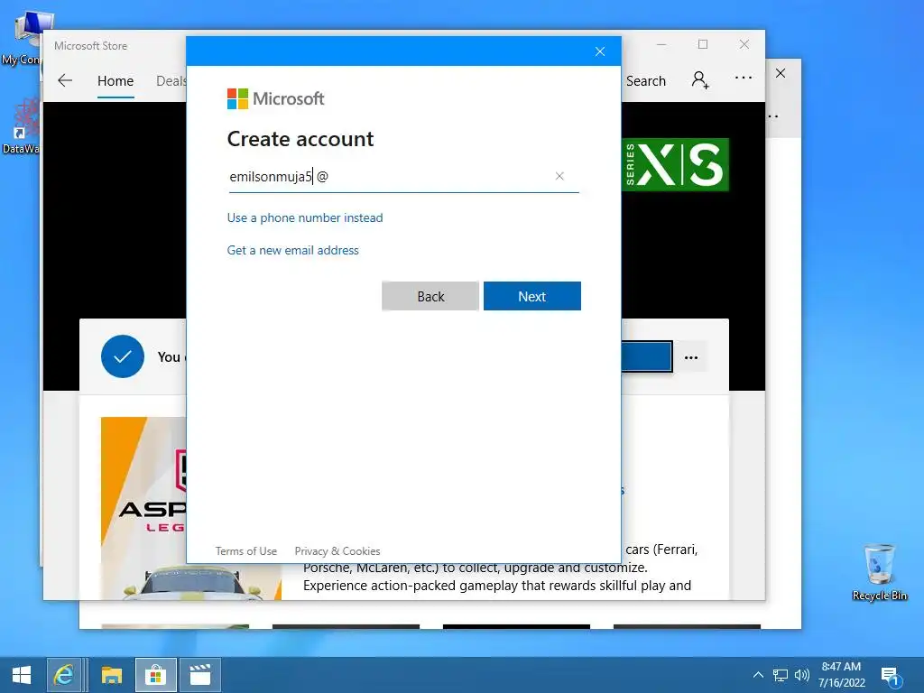The image size is (924, 693).
Task: Maximize the Microsoft Store window
Action: tap(703, 44)
